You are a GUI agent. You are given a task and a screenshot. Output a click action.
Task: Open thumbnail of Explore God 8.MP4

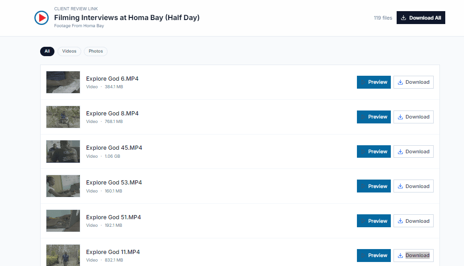pyautogui.click(x=63, y=117)
